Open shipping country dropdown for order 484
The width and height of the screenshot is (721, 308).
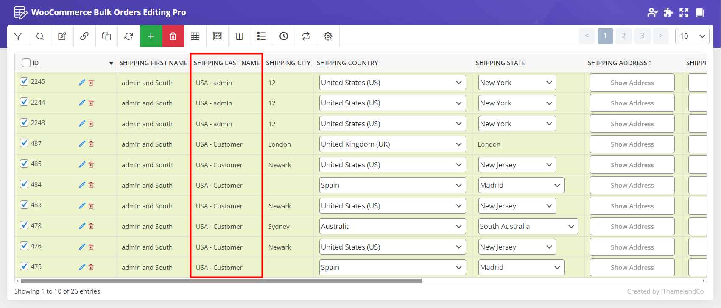pyautogui.click(x=392, y=185)
